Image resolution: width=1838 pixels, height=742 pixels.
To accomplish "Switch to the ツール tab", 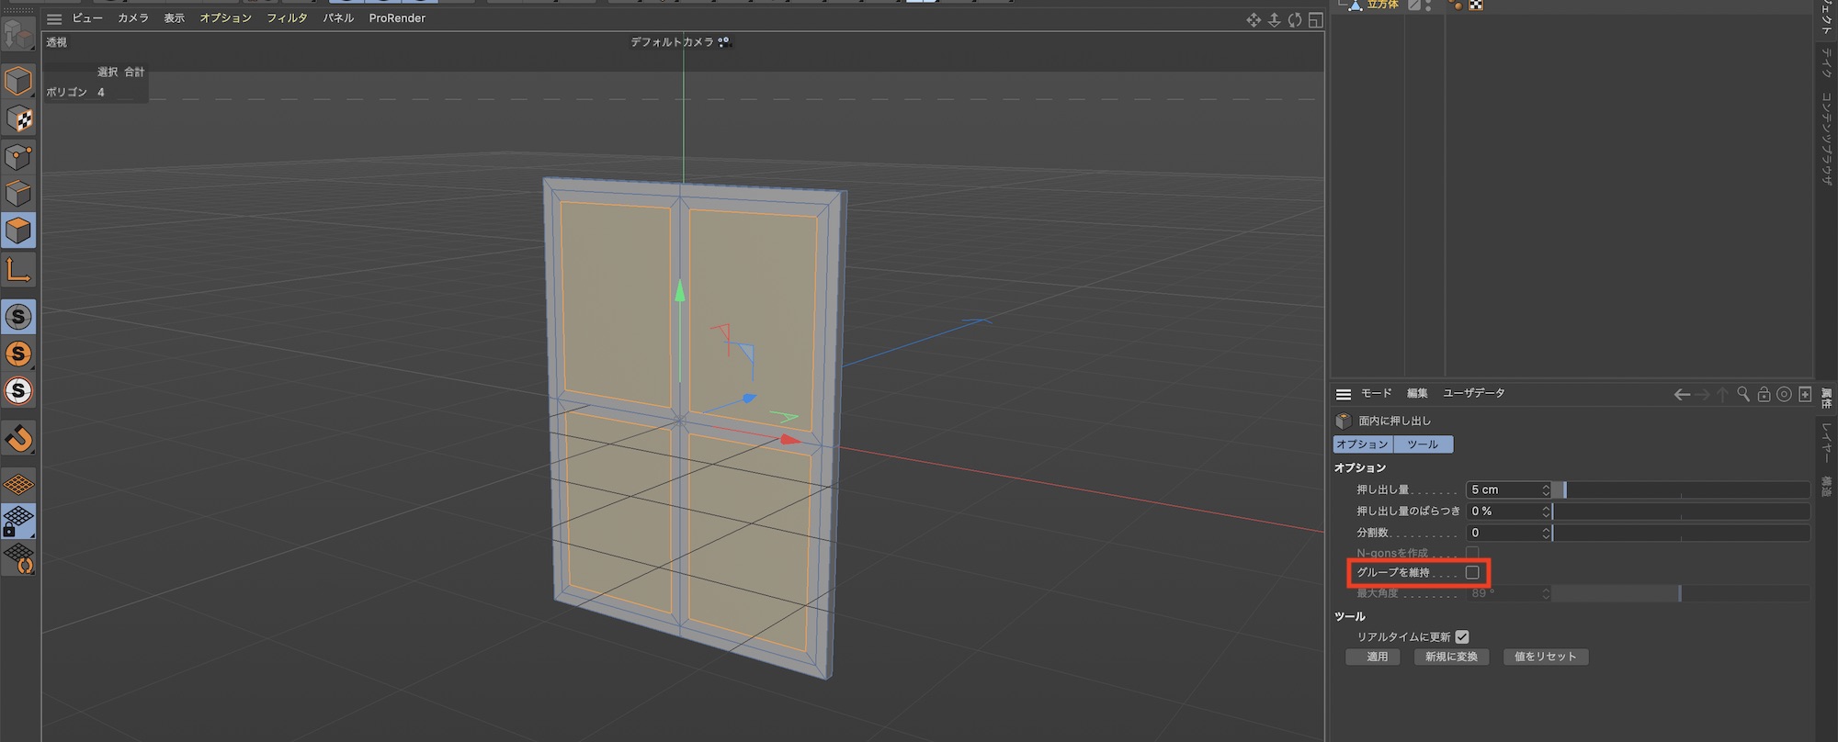I will [1423, 444].
